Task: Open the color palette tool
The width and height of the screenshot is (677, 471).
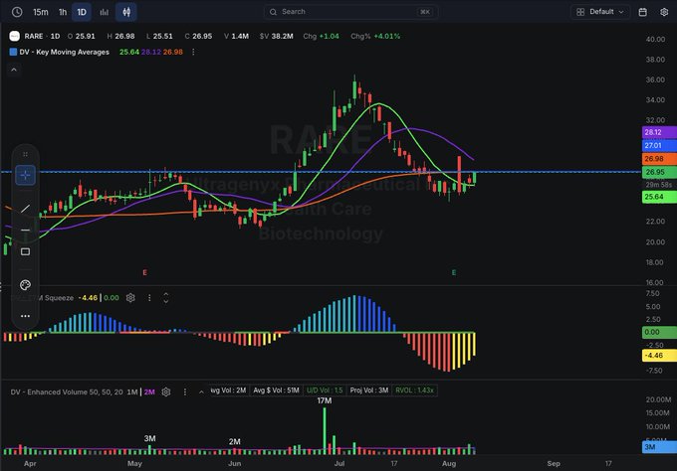Action: pyautogui.click(x=25, y=285)
